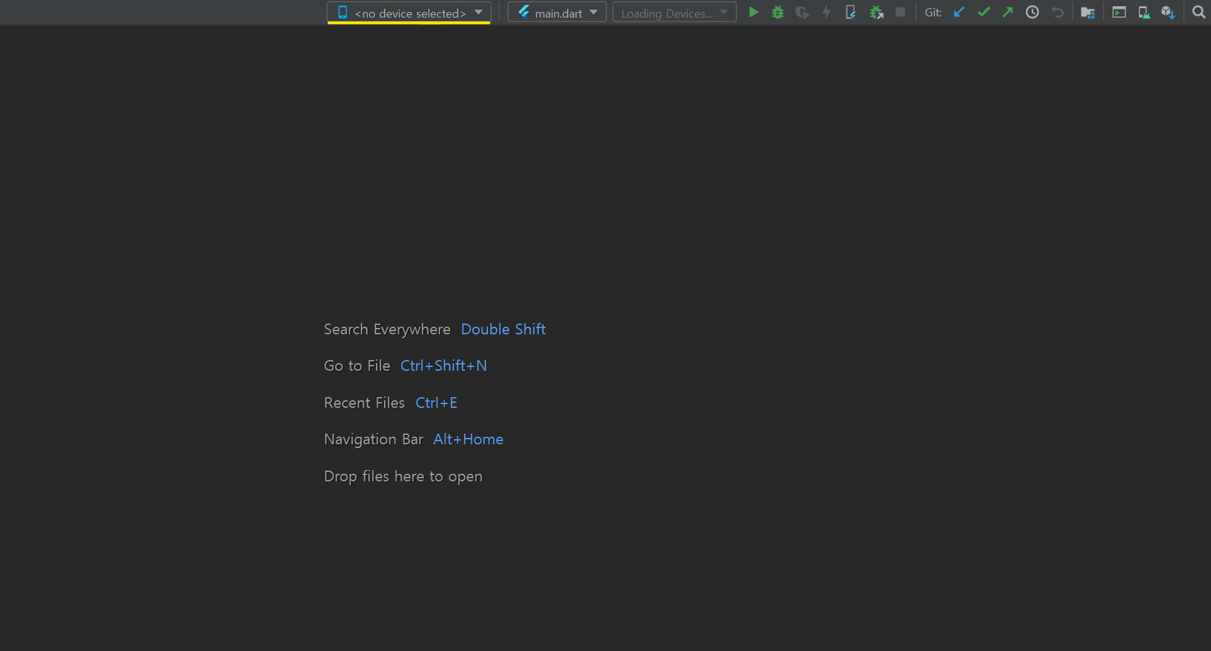Open Project Structure folder icon
The height and width of the screenshot is (651, 1211).
click(1088, 12)
